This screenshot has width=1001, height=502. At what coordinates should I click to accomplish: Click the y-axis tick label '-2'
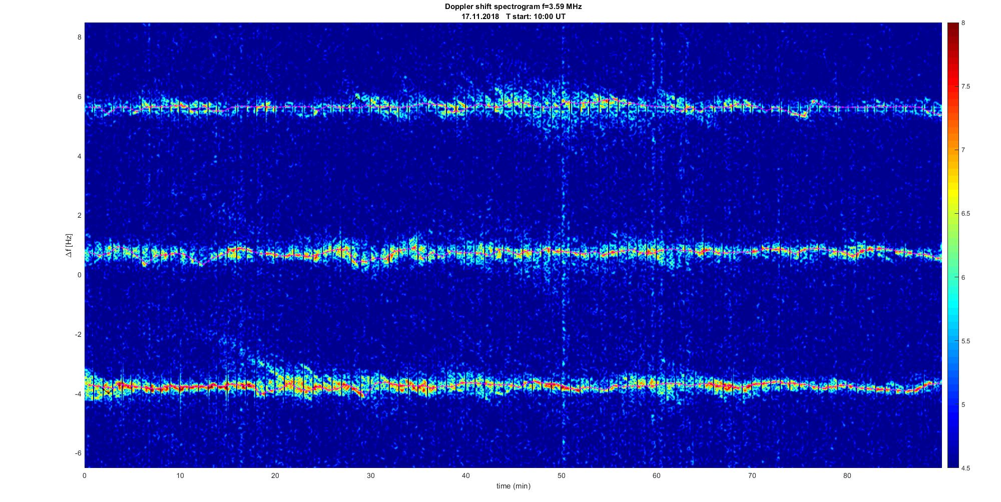(x=79, y=334)
